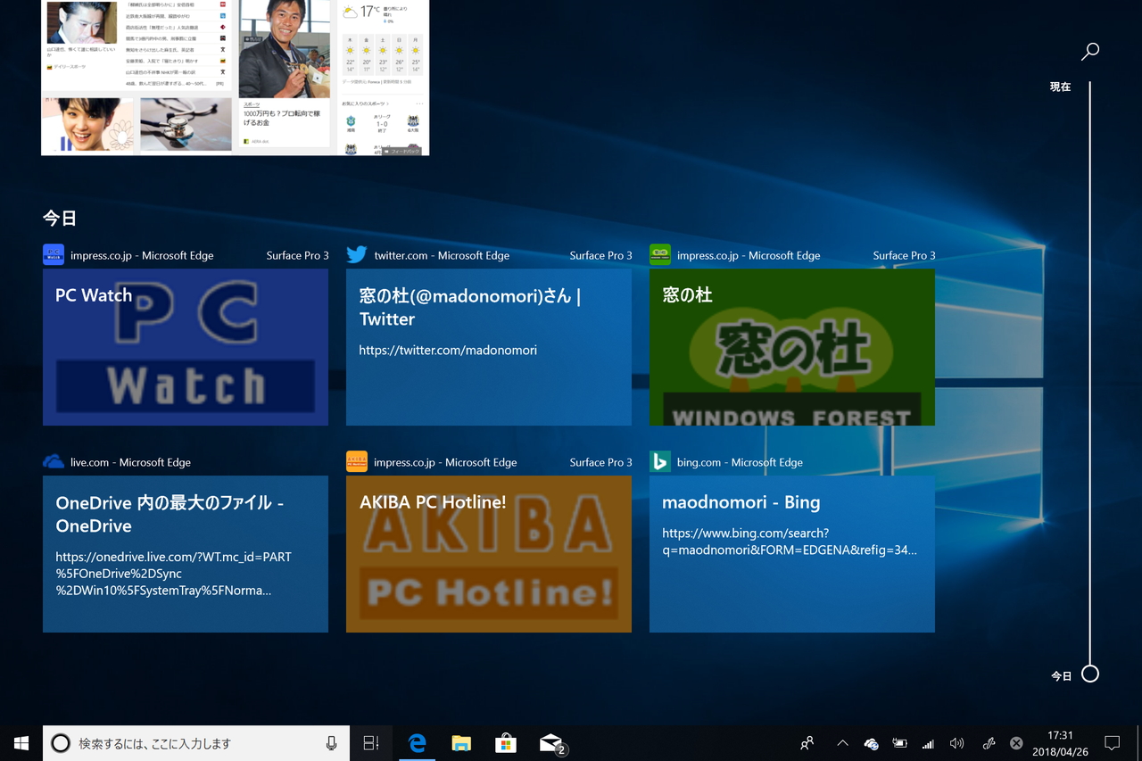Open the PC Watch activity card
1142x761 pixels.
[186, 347]
